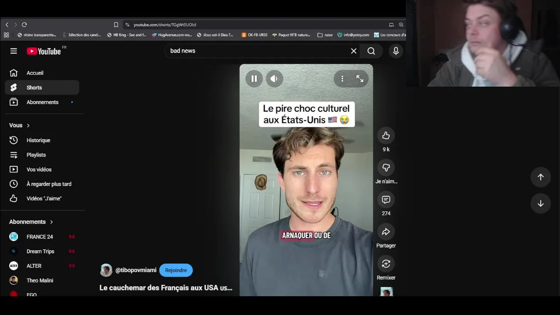560x315 pixels.
Task: Open the résine transparente bookmark
Action: click(37, 35)
